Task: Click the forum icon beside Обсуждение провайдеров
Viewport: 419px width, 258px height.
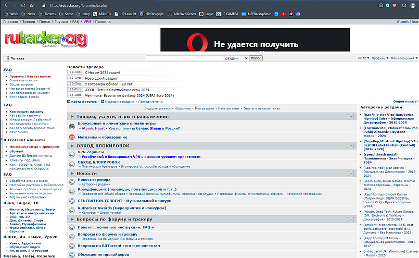Action: coord(72,254)
